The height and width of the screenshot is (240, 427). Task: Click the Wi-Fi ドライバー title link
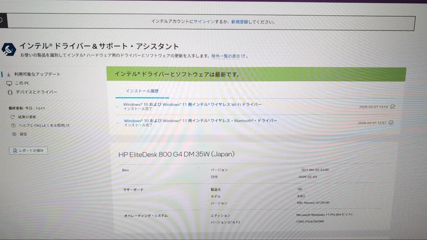tap(192, 104)
